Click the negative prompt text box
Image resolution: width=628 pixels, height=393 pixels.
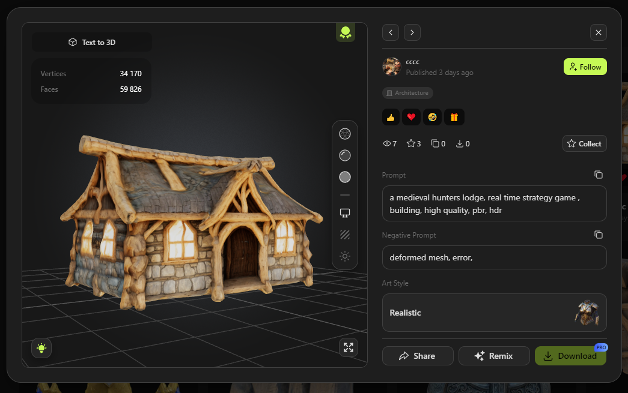click(494, 257)
